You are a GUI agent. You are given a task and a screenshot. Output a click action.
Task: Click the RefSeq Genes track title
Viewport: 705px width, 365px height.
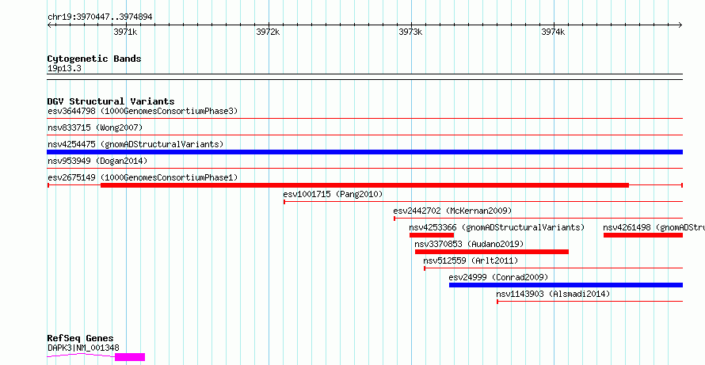tap(81, 339)
